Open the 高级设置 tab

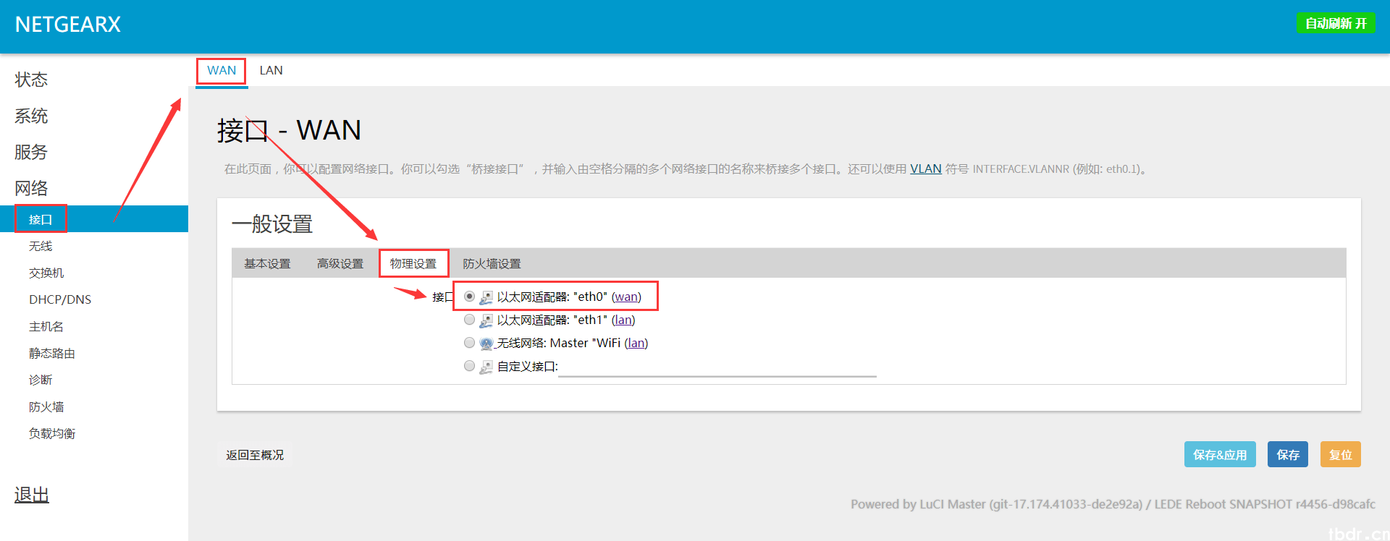(x=340, y=264)
